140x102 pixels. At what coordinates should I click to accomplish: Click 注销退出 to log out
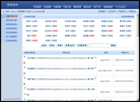132,11
